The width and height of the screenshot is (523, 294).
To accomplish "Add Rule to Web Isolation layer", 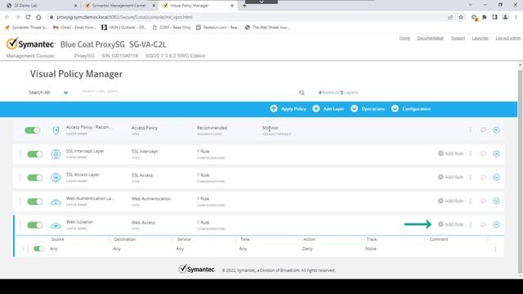I will point(450,225).
